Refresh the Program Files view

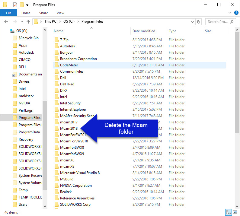[199, 22]
